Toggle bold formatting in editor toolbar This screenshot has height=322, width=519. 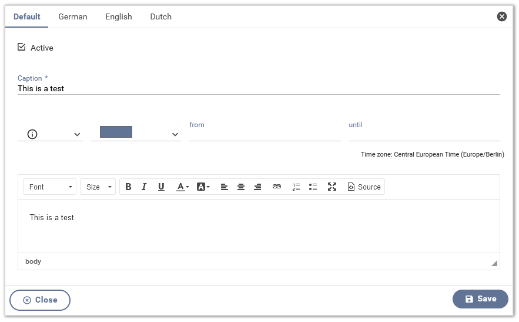(x=129, y=187)
